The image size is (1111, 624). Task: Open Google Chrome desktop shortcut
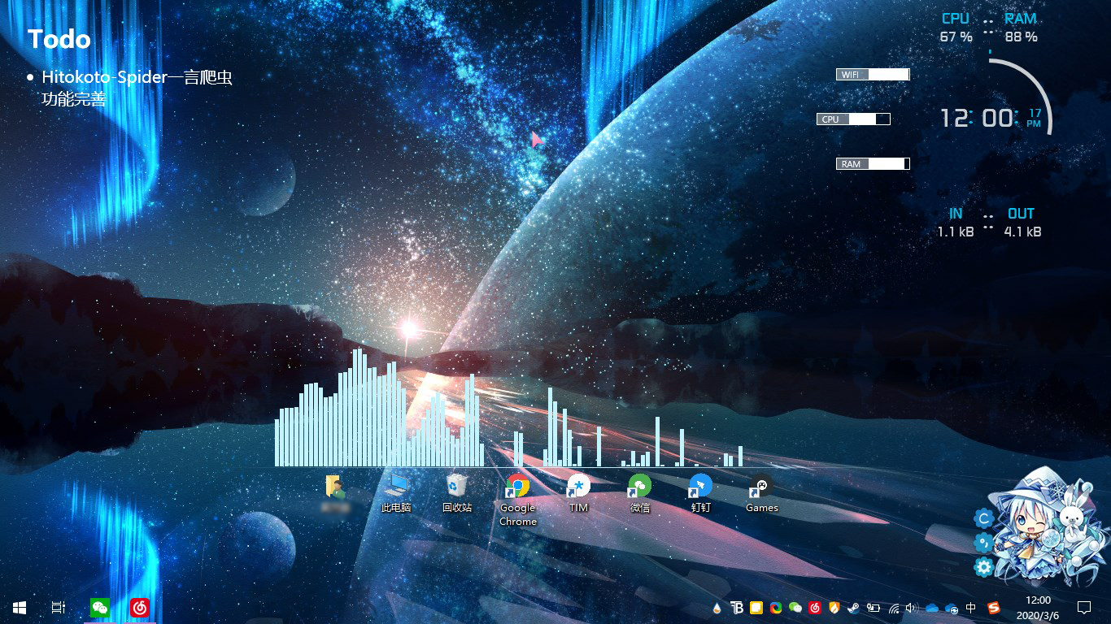click(517, 487)
